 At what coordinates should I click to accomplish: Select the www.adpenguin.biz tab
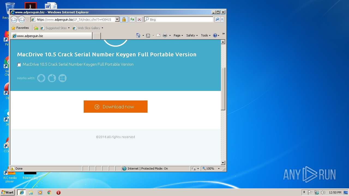tap(51, 36)
